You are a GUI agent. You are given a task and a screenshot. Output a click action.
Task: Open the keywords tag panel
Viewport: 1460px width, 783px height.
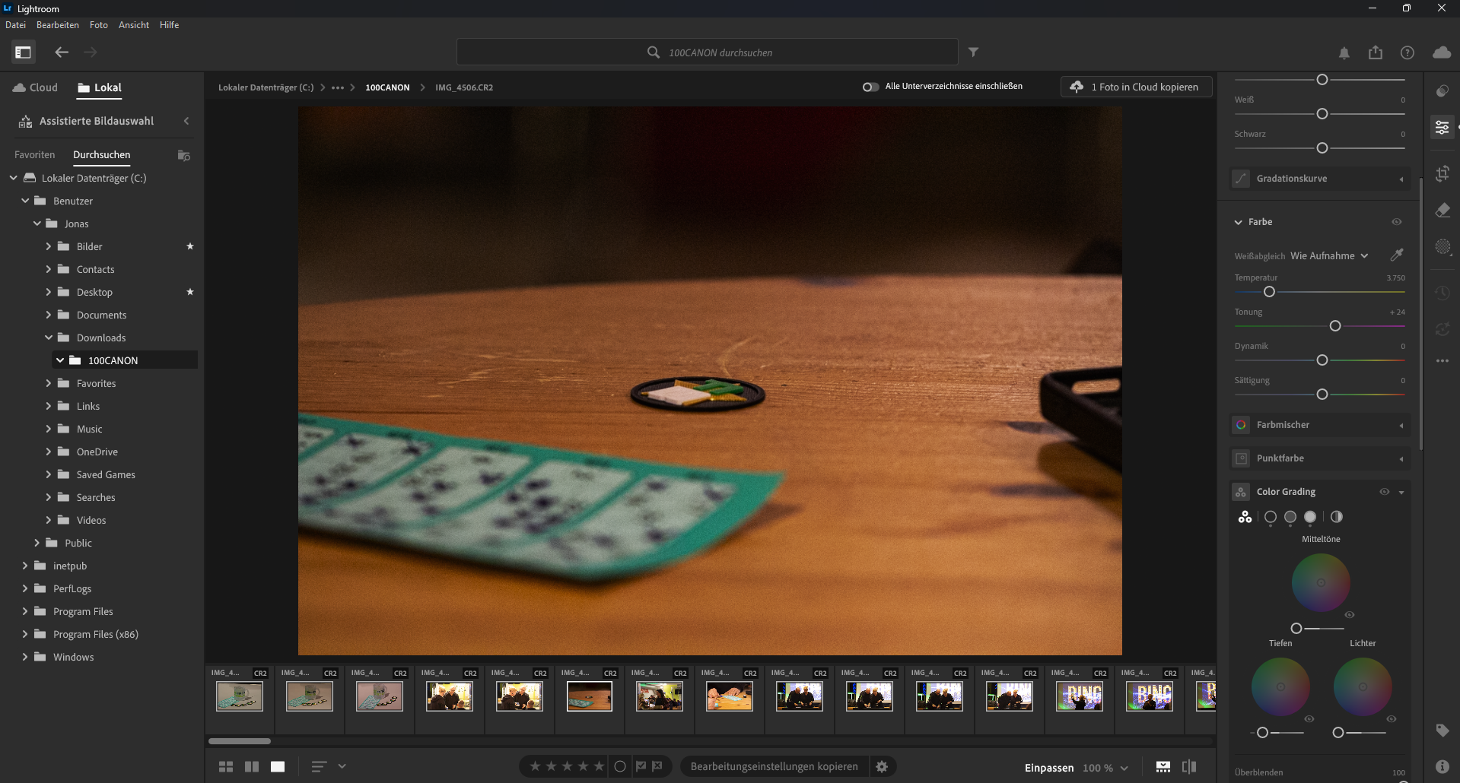click(x=1442, y=731)
